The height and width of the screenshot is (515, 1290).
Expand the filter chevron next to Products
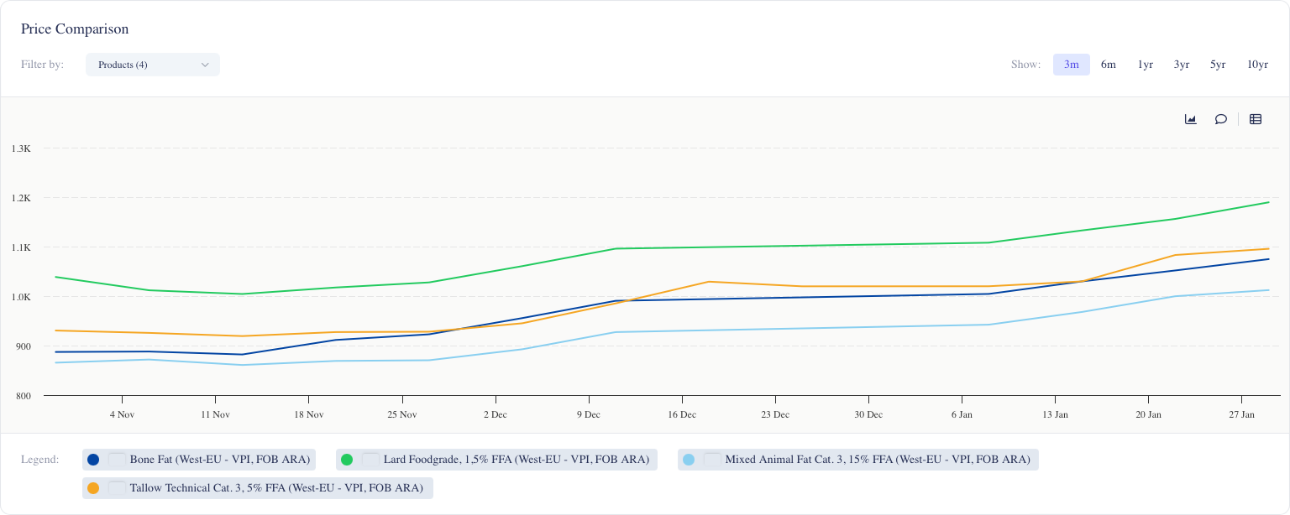point(204,65)
